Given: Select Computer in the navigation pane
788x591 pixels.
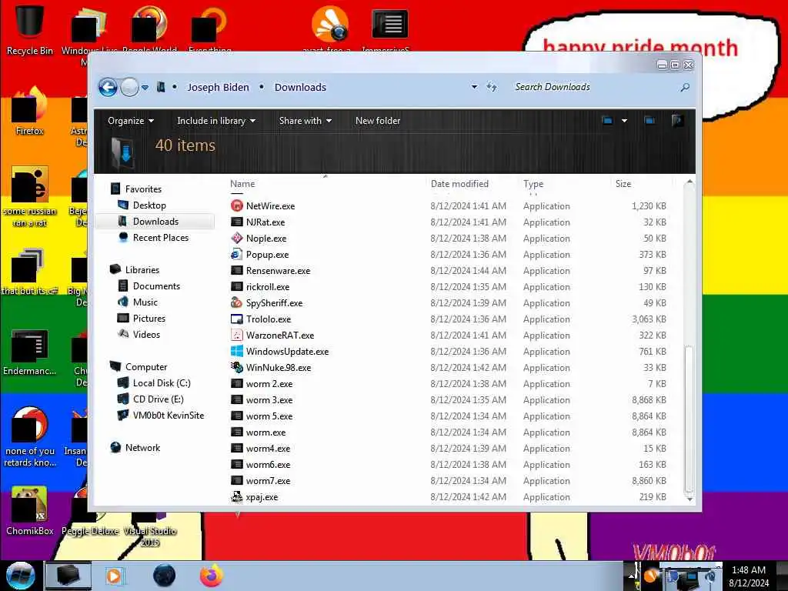Looking at the screenshot, I should pos(145,367).
